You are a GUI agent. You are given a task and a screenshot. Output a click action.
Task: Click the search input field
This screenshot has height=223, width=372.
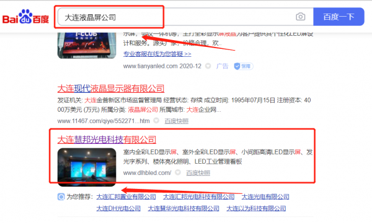click(x=185, y=17)
